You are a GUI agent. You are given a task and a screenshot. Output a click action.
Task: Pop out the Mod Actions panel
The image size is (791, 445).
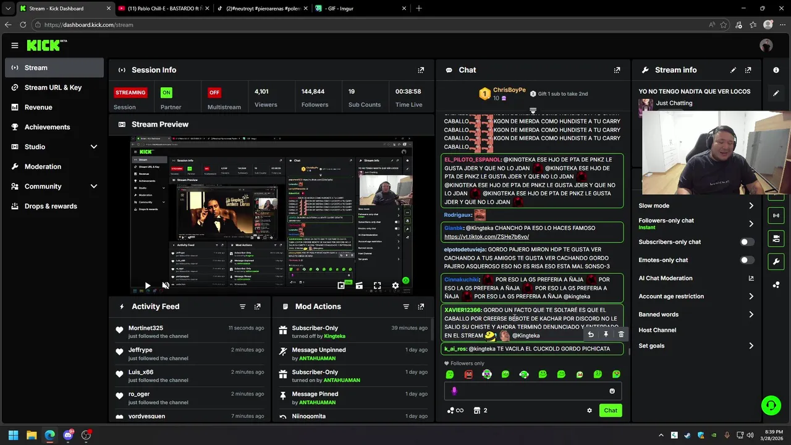pyautogui.click(x=421, y=306)
